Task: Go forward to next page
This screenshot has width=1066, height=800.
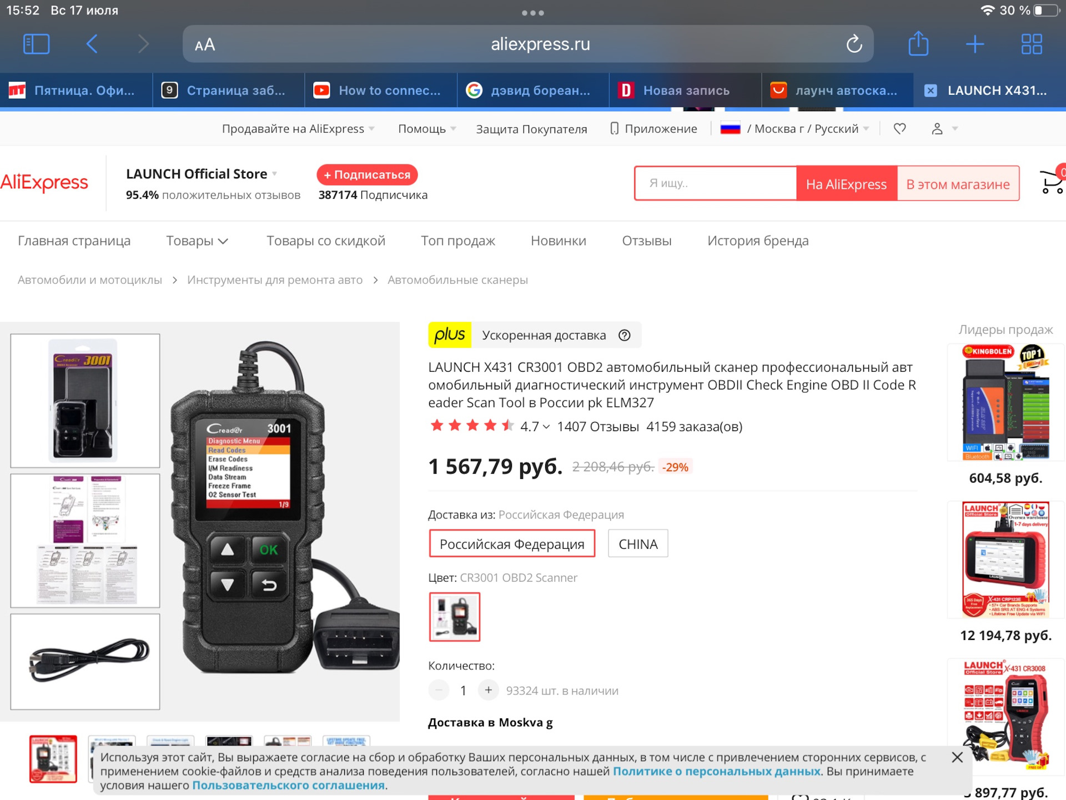Action: point(143,44)
